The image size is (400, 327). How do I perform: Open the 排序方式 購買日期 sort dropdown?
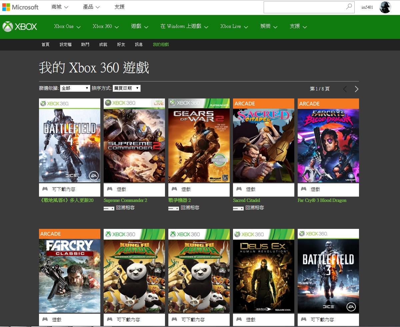(126, 88)
